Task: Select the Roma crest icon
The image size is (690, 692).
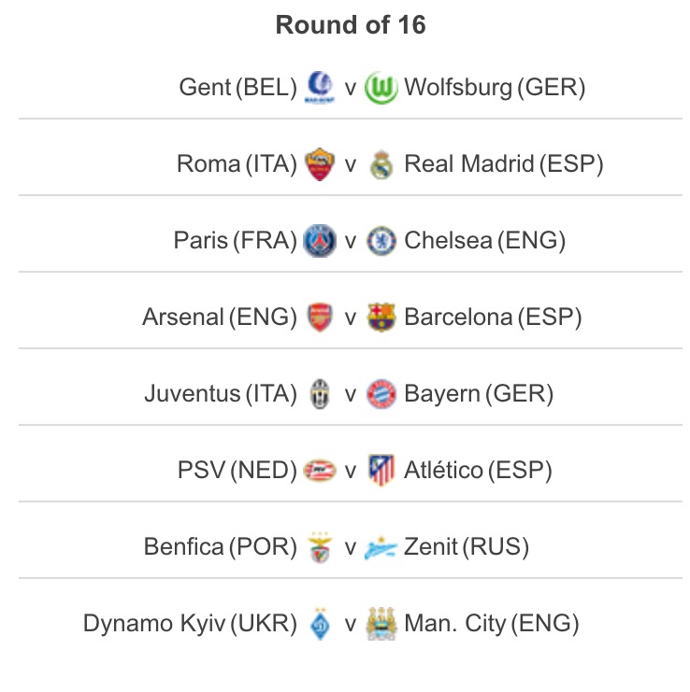Action: pos(320,164)
